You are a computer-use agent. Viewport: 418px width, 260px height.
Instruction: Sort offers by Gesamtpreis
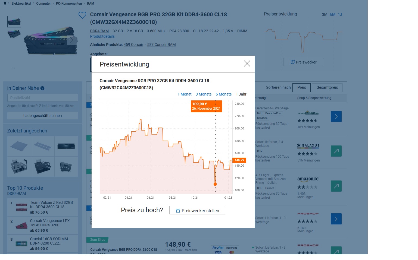pos(327,88)
